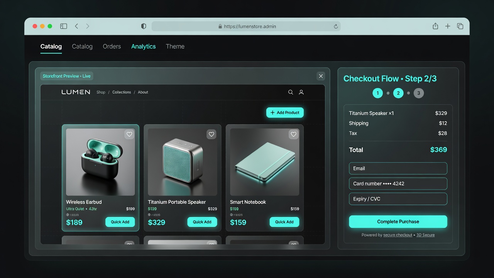494x278 pixels.
Task: Show the tab overview icon
Action: click(460, 26)
